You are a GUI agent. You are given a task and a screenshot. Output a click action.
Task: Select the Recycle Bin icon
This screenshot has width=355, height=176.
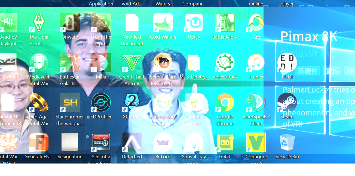click(x=287, y=142)
